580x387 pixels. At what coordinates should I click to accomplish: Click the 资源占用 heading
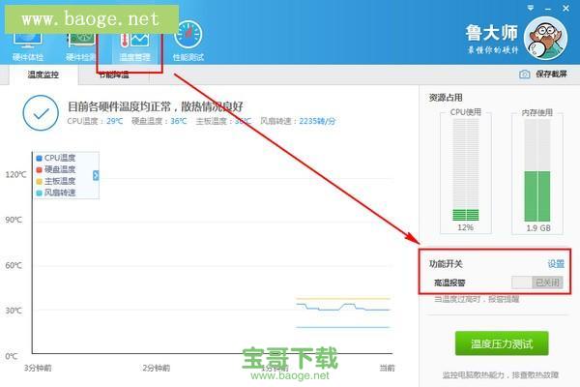coord(446,98)
